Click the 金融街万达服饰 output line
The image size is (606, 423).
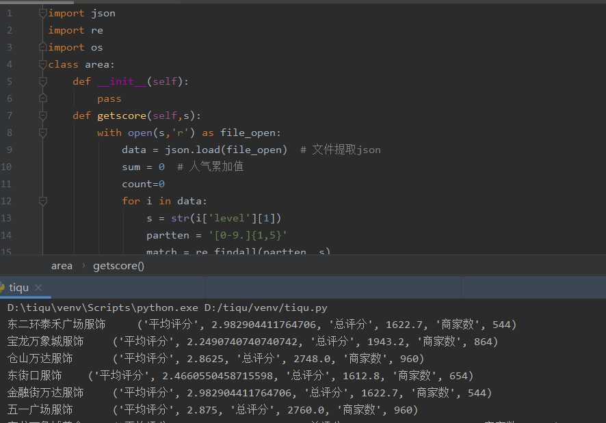click(x=249, y=392)
